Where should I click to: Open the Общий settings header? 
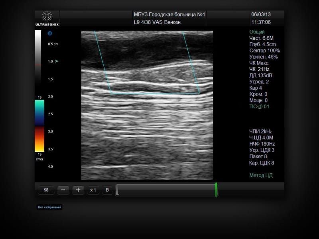[257, 32]
